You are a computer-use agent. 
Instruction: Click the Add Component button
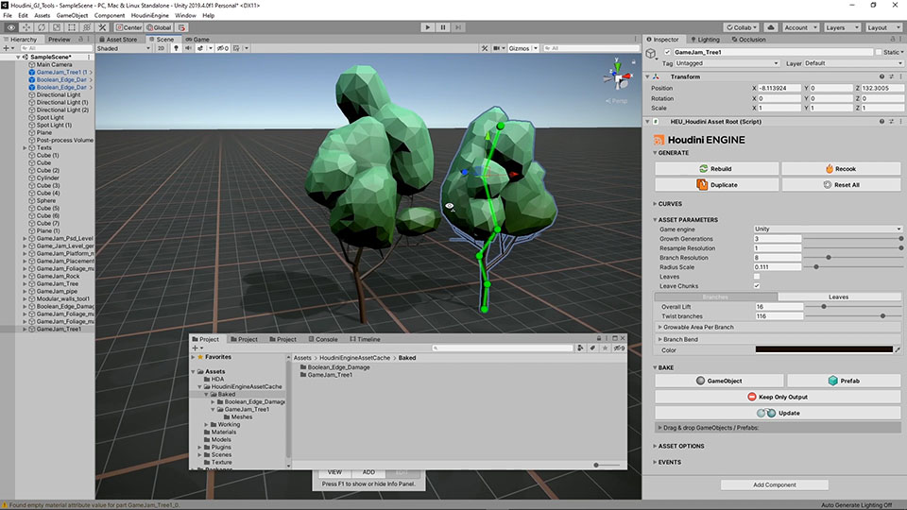point(775,484)
